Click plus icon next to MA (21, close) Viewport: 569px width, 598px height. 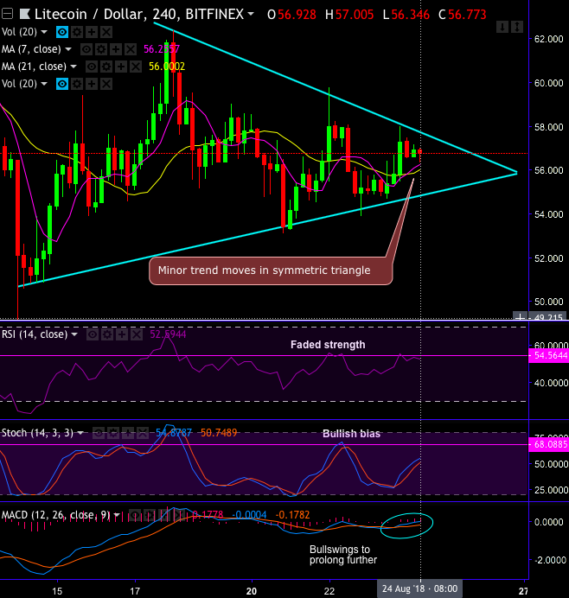(x=120, y=67)
